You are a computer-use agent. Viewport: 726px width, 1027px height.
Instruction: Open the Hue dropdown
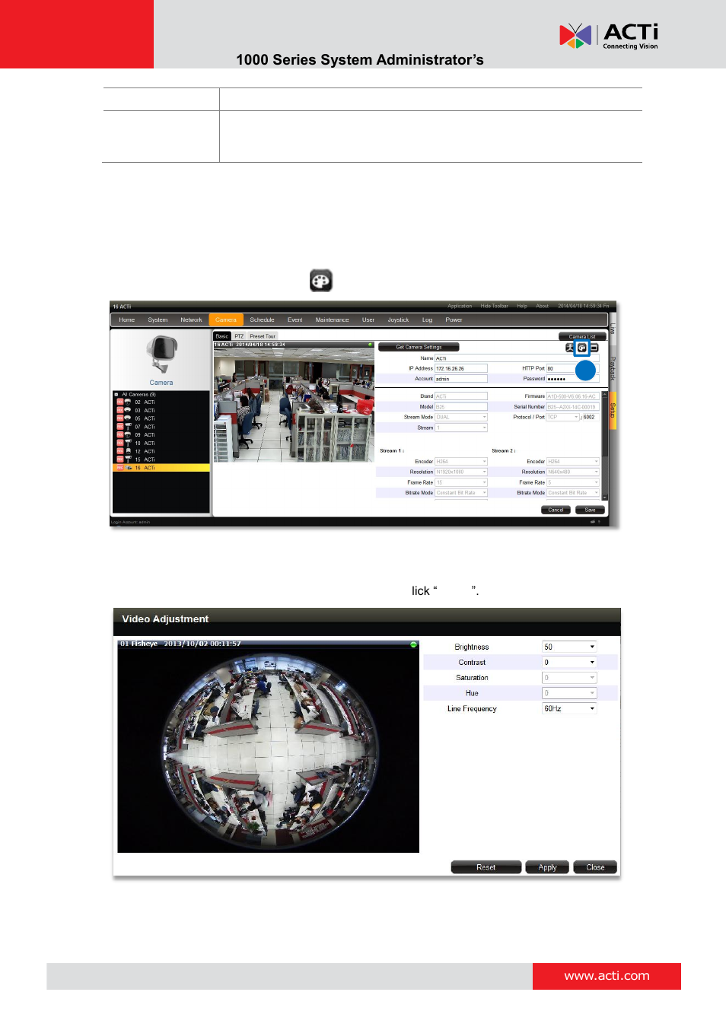[x=569, y=693]
